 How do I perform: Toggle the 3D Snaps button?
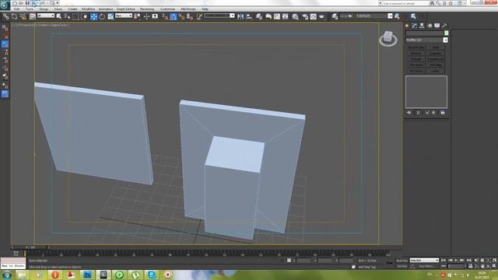pyautogui.click(x=165, y=16)
